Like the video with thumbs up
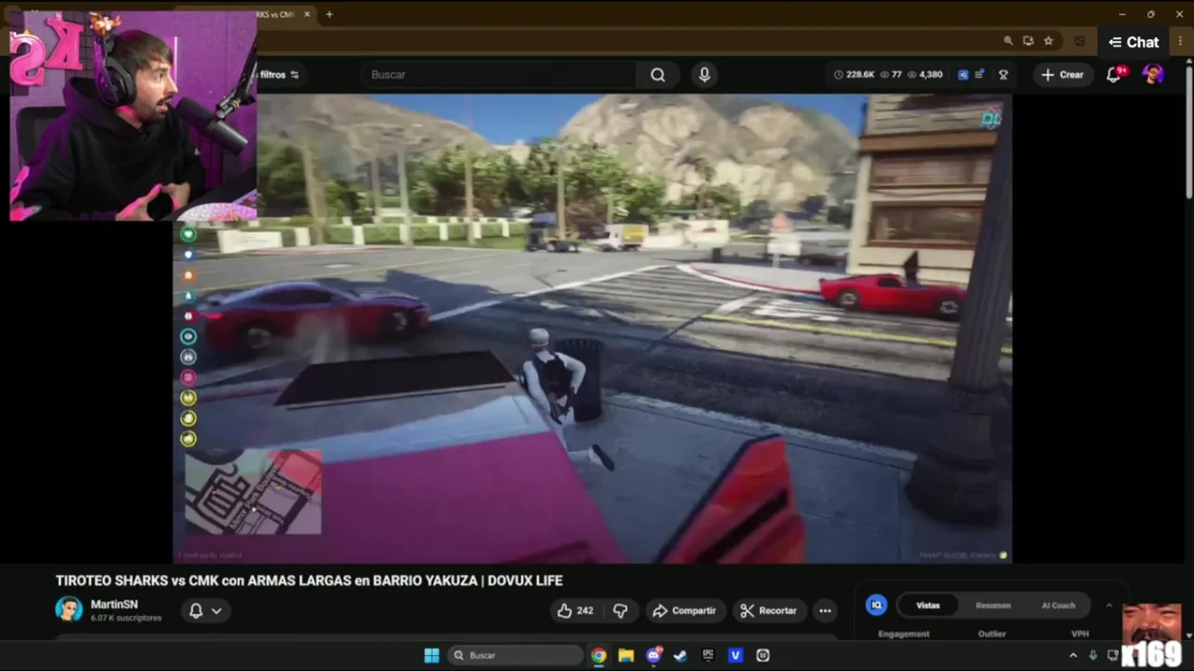Image resolution: width=1194 pixels, height=671 pixels. click(x=576, y=610)
